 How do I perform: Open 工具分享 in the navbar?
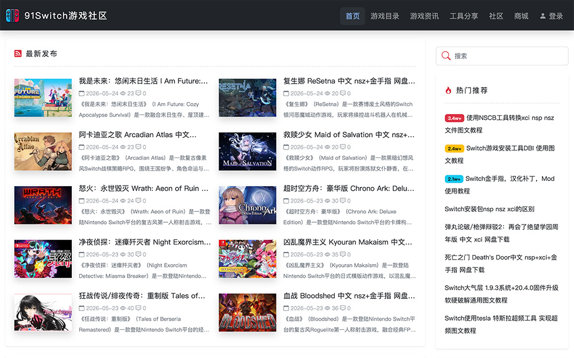tap(464, 16)
